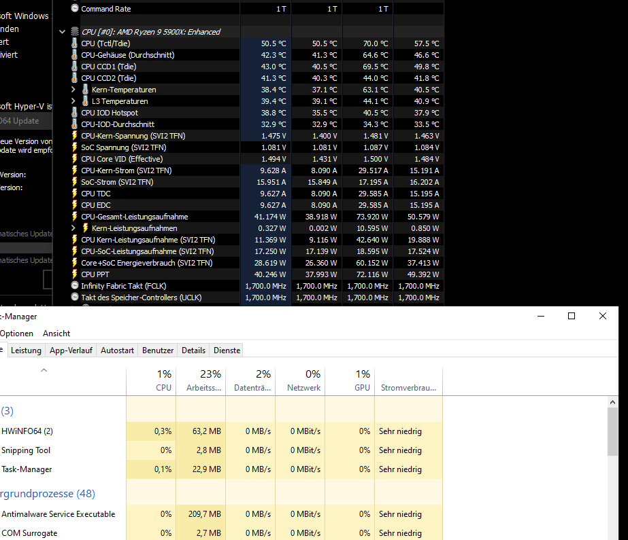Select the Antimalware Service Executable row
Screen dimensions: 628x540
pyautogui.click(x=221, y=514)
